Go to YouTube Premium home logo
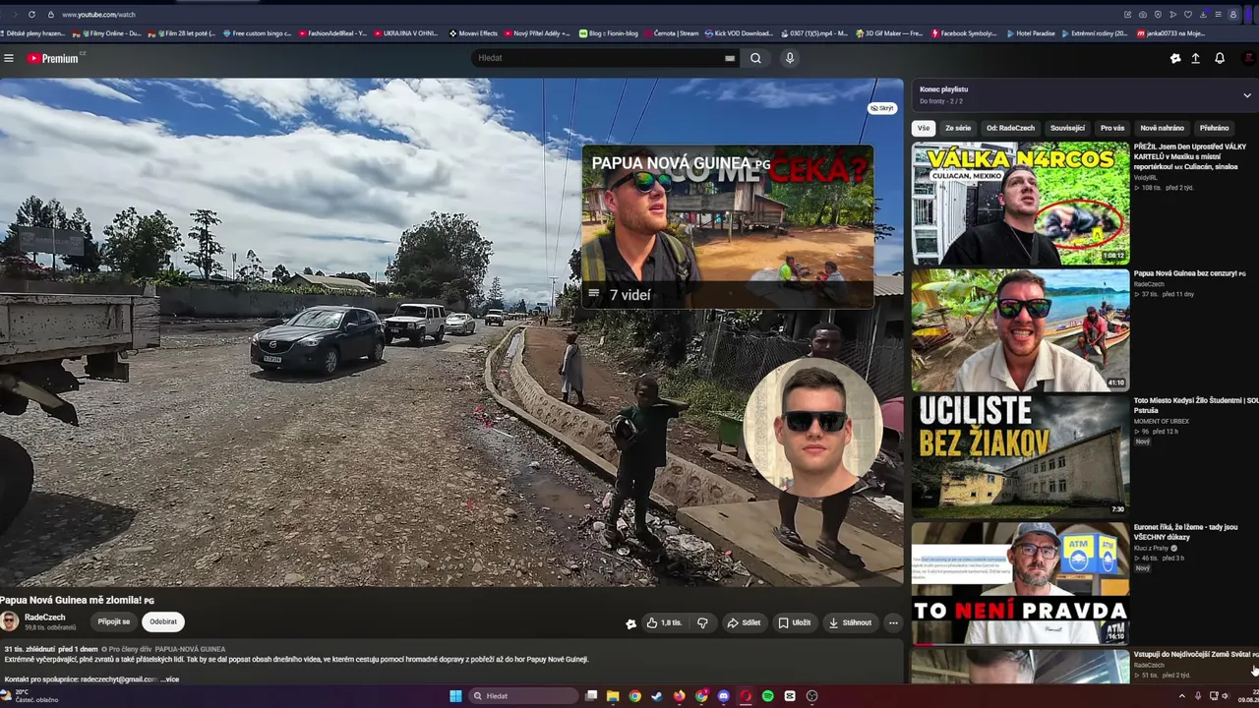Image resolution: width=1259 pixels, height=708 pixels. click(x=53, y=58)
